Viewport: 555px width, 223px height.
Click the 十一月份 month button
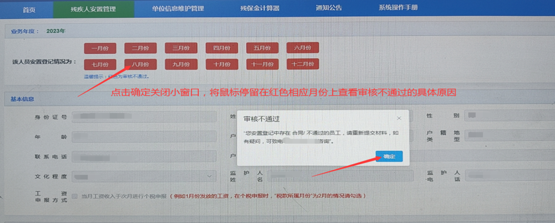coord(263,64)
